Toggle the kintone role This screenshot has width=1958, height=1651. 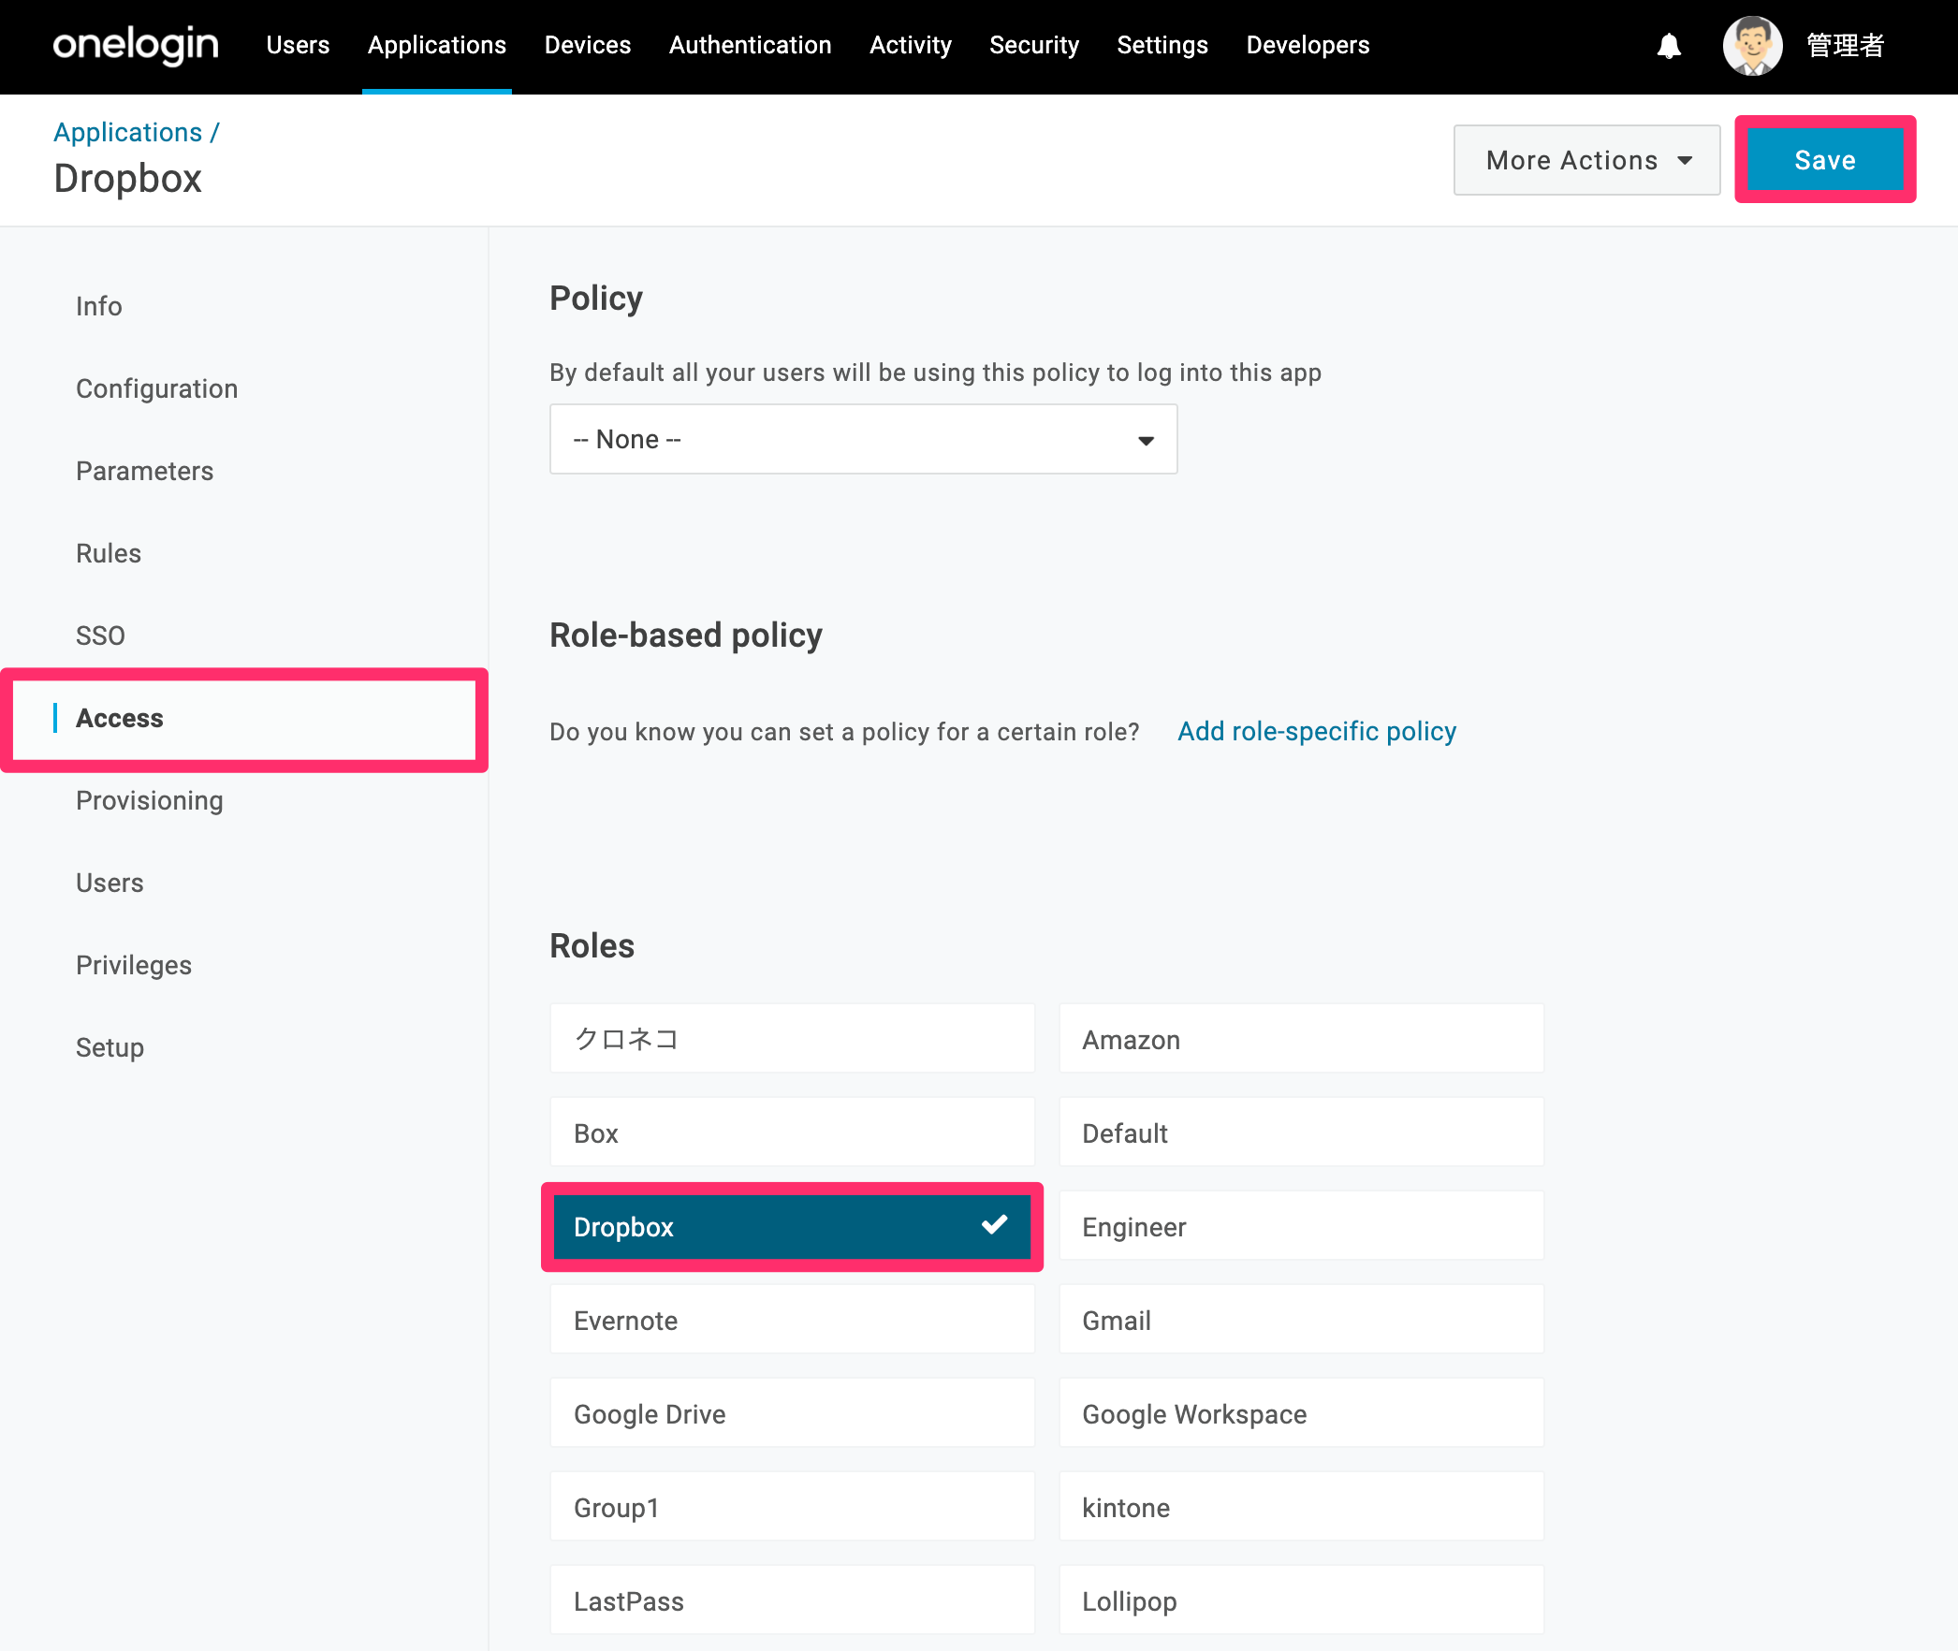pyautogui.click(x=1301, y=1506)
